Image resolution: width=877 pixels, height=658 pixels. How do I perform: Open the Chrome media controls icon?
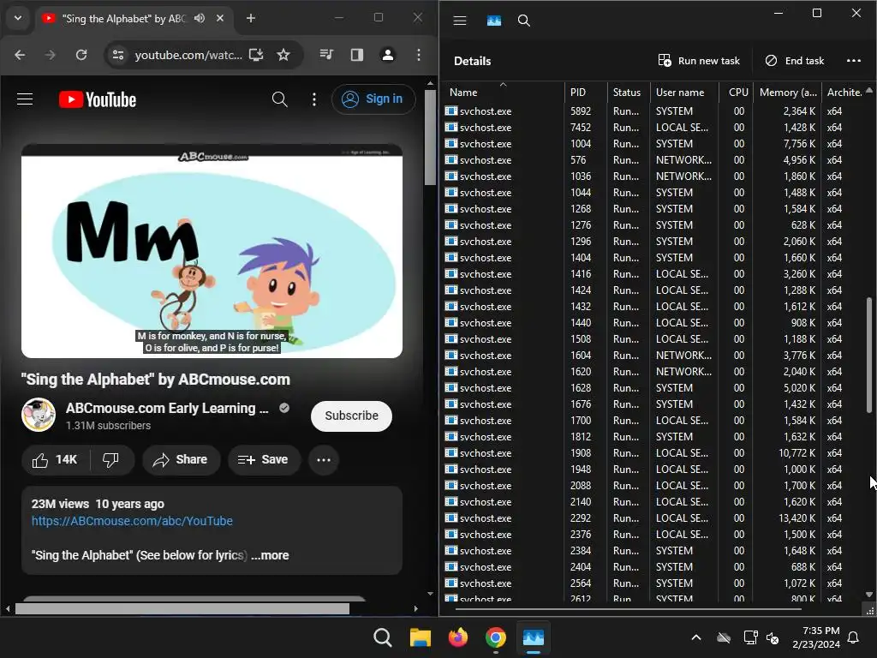[326, 55]
